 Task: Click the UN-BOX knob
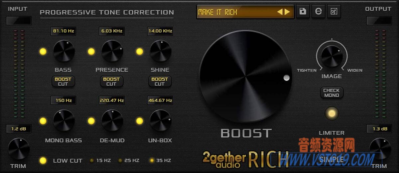(x=160, y=121)
